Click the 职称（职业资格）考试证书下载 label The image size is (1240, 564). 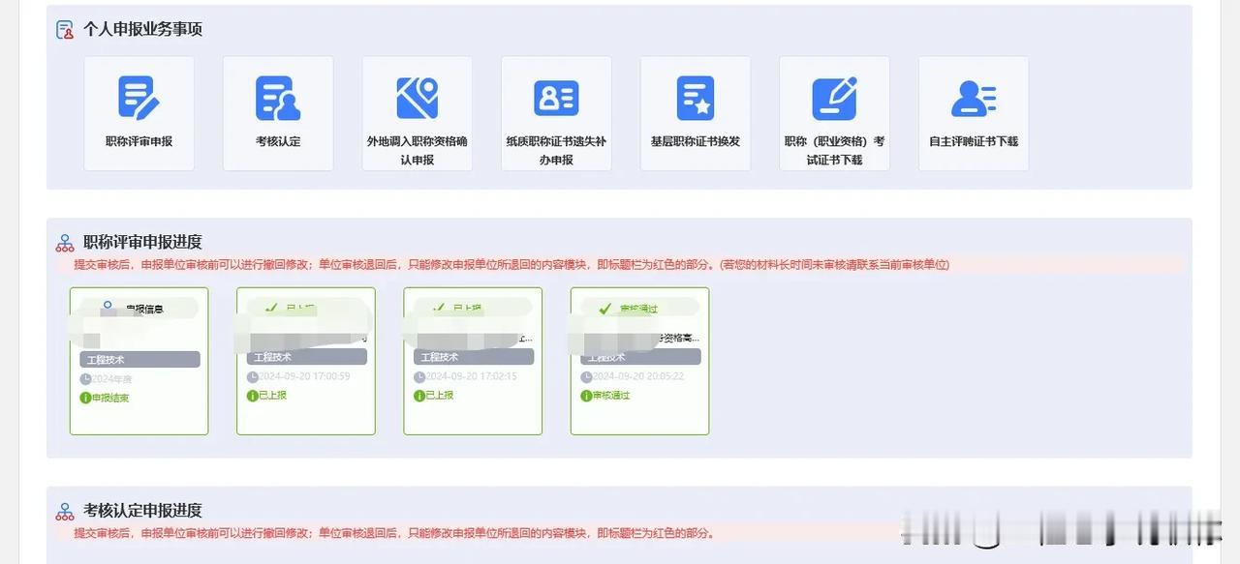coord(834,150)
